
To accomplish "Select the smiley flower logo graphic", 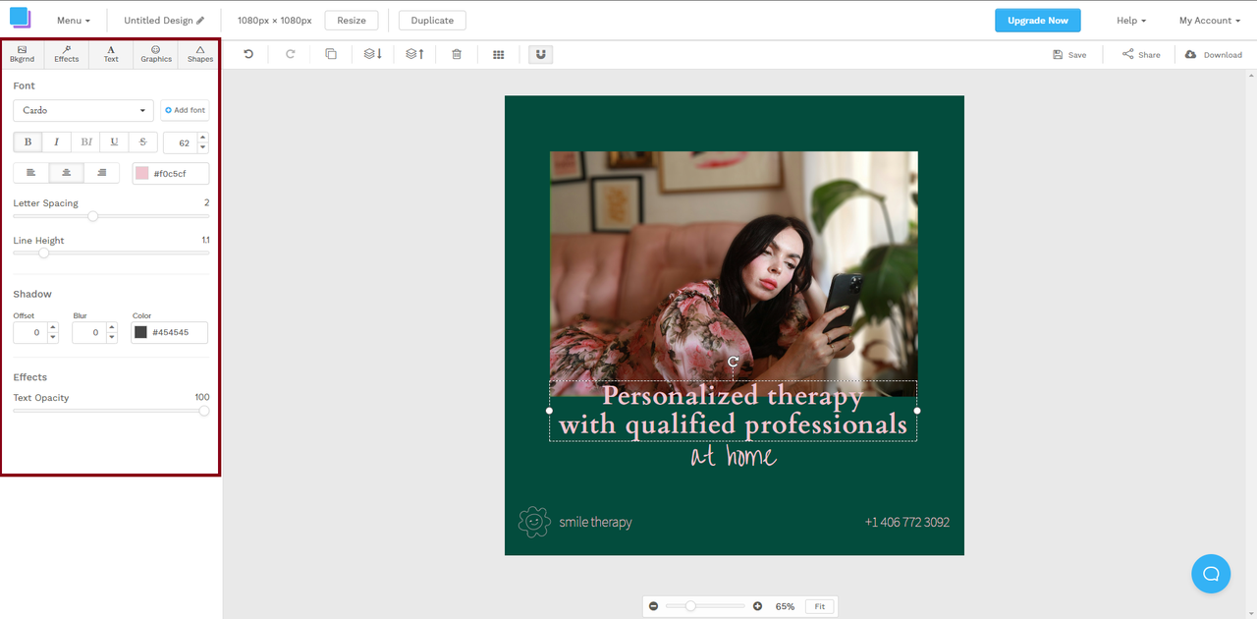I will coord(534,522).
